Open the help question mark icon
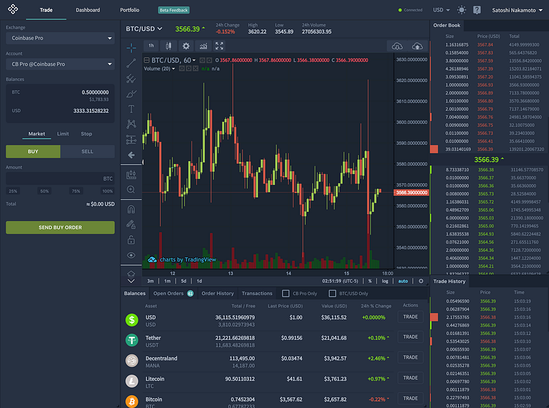The width and height of the screenshot is (549, 408). click(x=477, y=10)
